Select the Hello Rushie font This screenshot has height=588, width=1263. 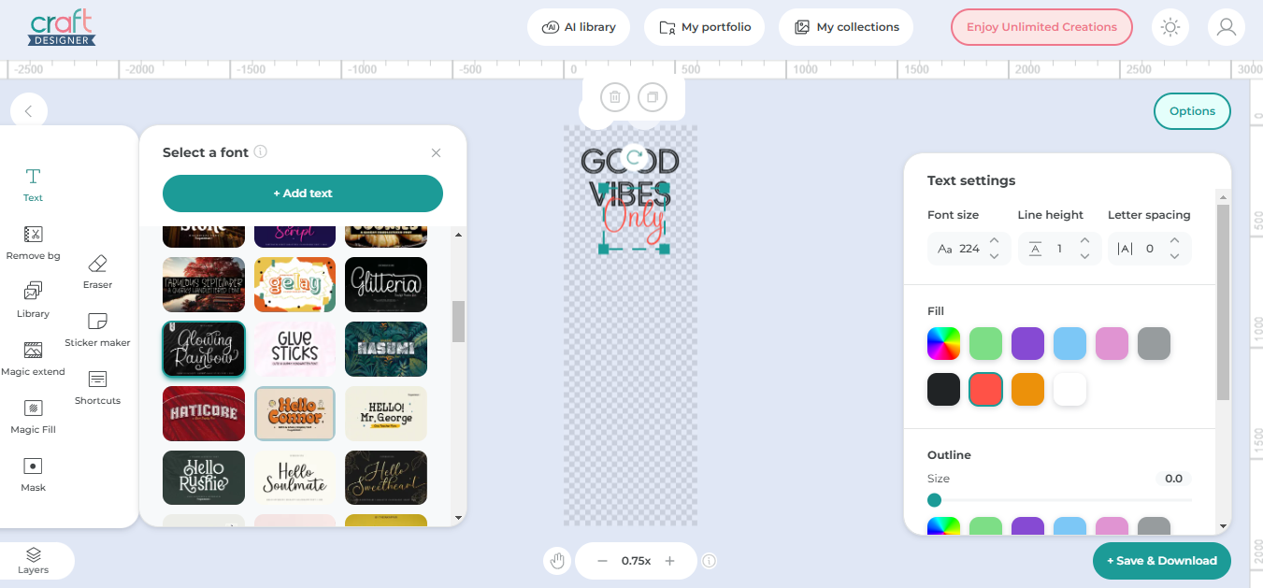pyautogui.click(x=204, y=478)
